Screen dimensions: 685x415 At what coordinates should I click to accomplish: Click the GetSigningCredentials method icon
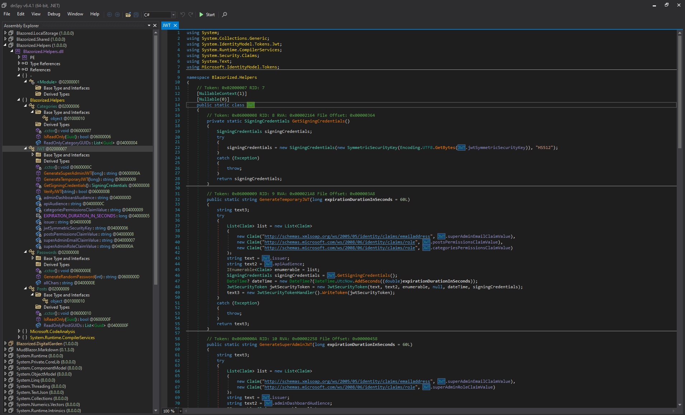coord(38,185)
